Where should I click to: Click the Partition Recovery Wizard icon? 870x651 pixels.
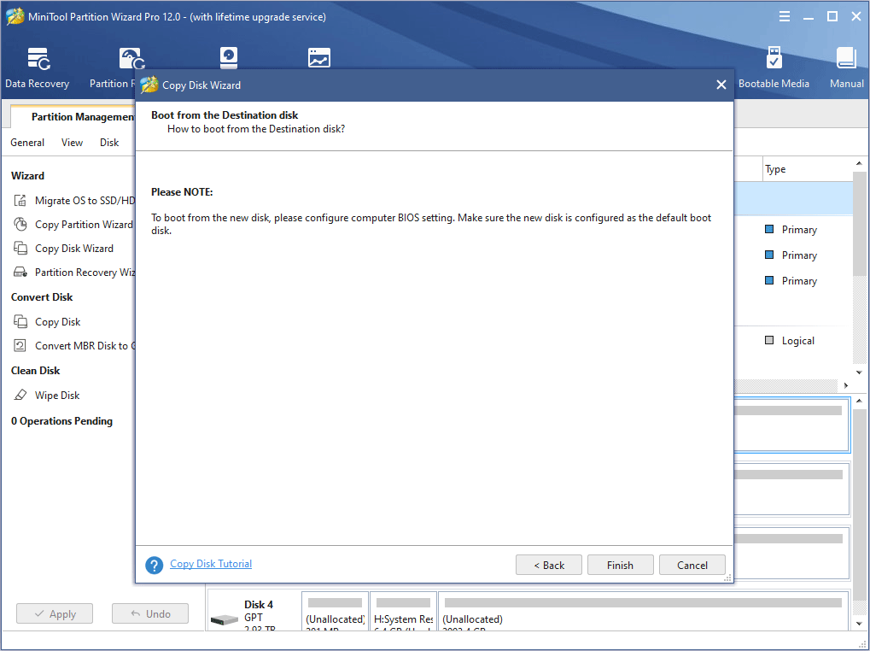click(x=20, y=272)
